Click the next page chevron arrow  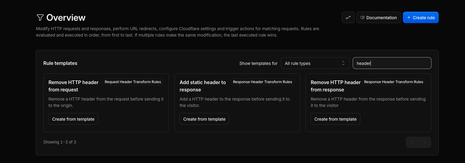click(x=425, y=142)
